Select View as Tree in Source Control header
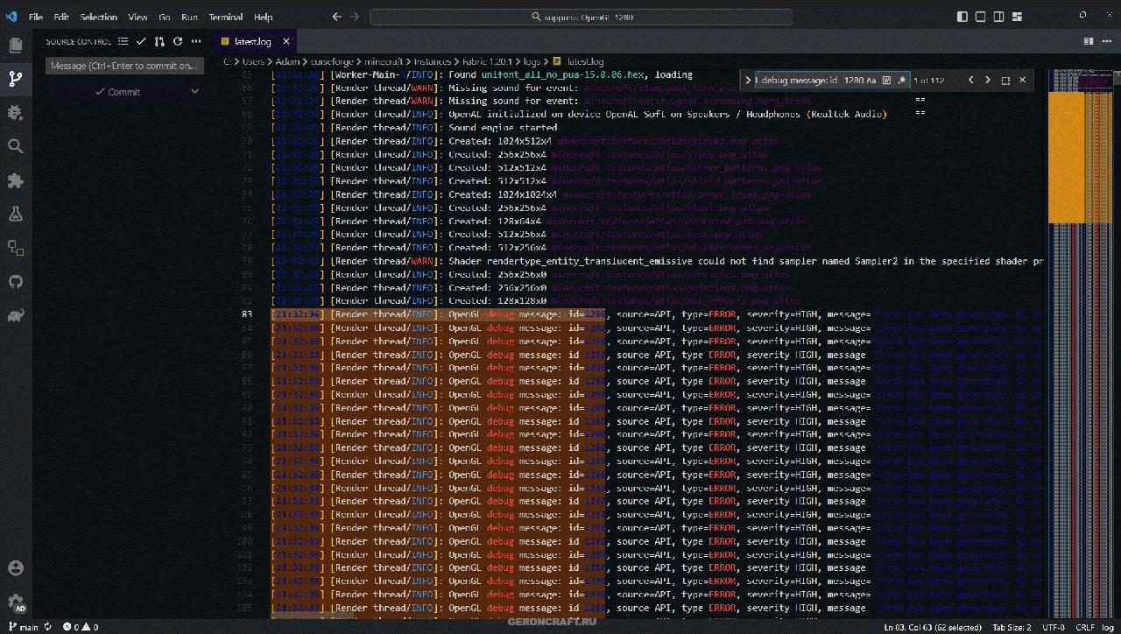 [x=123, y=41]
